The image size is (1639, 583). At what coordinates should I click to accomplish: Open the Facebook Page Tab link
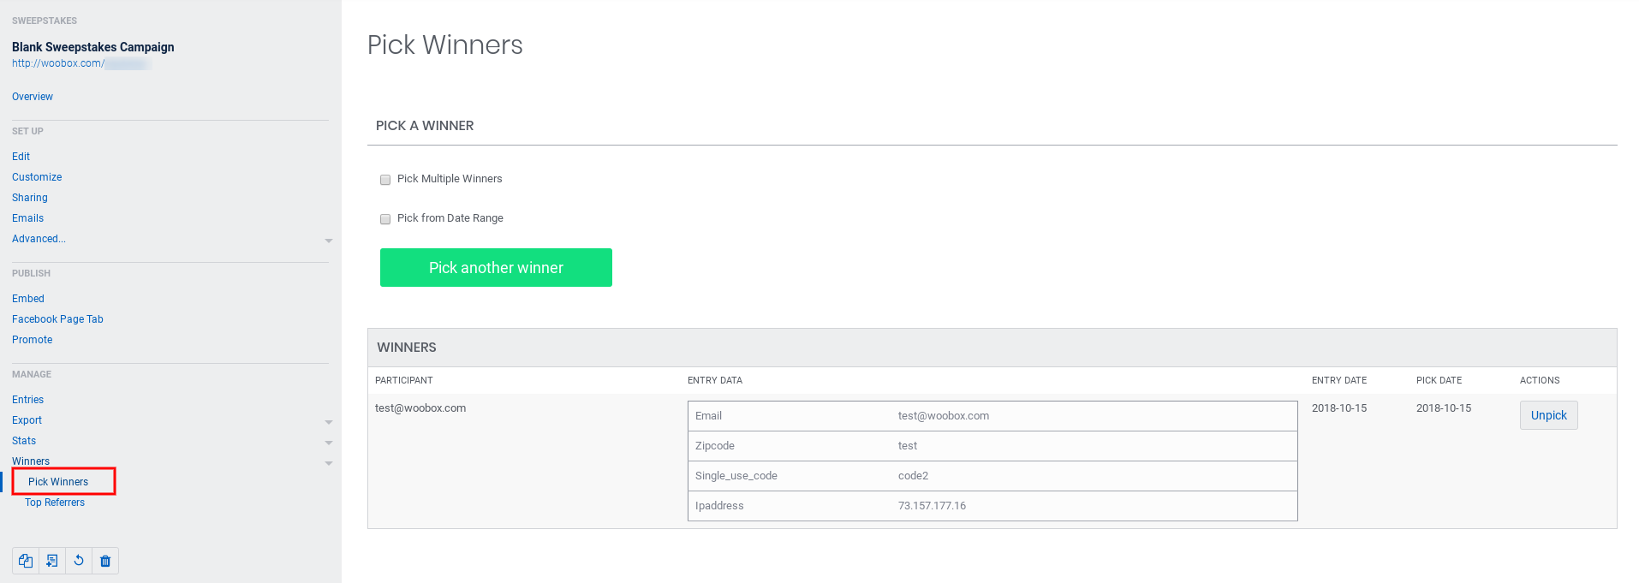(x=57, y=319)
